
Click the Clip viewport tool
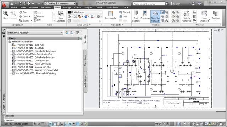123,17
